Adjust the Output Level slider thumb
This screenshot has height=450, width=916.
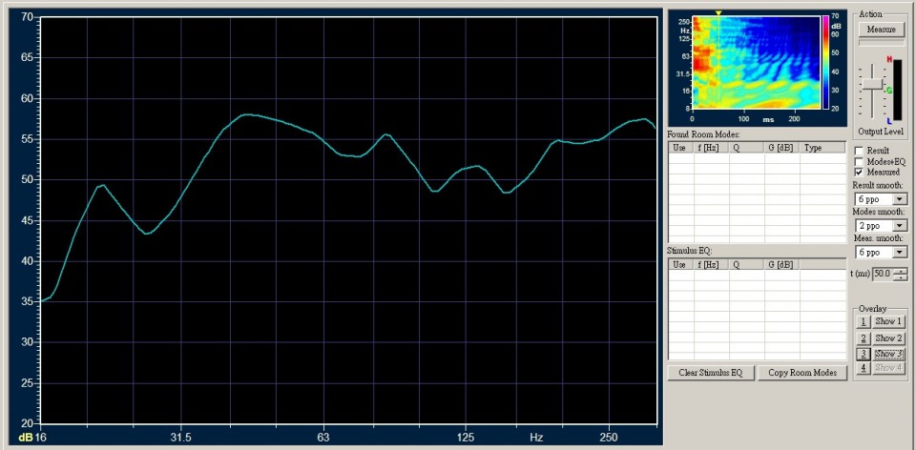tap(873, 84)
